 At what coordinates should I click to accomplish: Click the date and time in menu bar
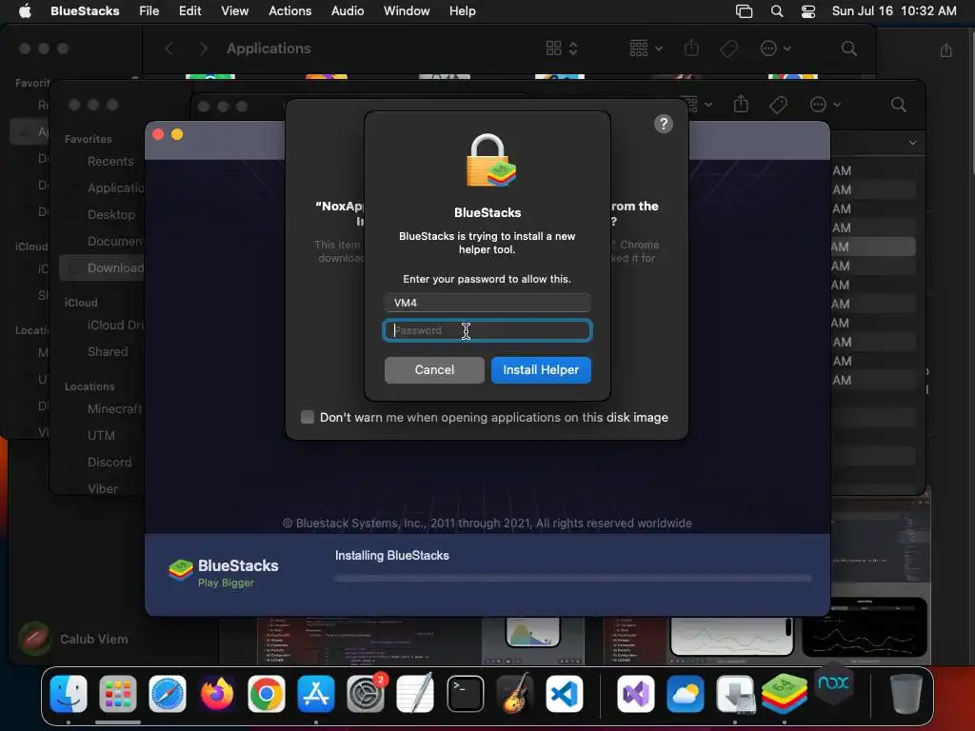pos(893,10)
